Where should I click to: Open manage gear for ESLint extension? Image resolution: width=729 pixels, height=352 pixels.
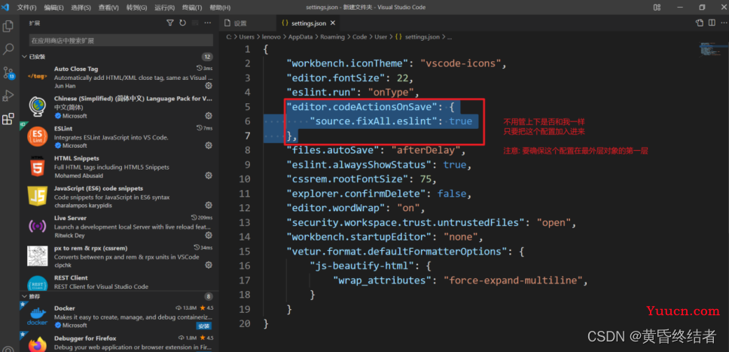coord(209,145)
